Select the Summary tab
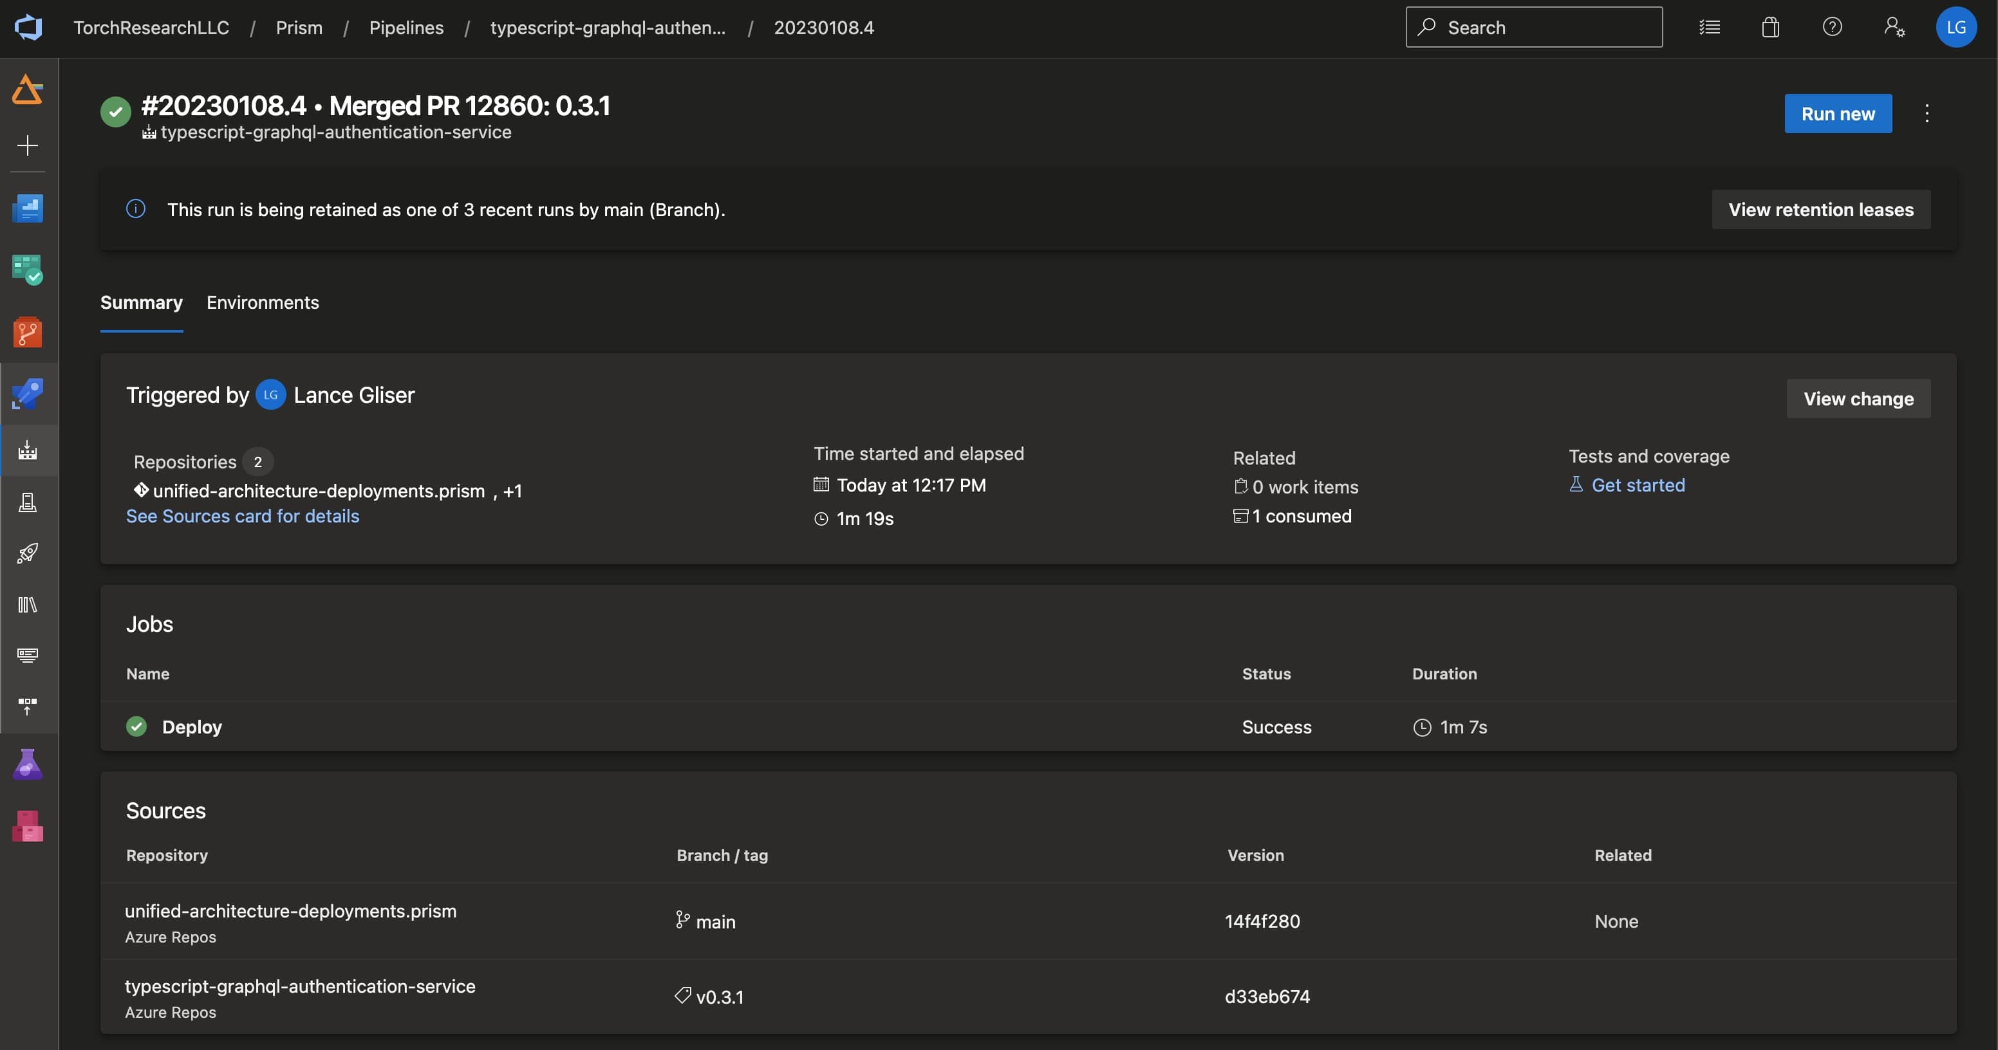1998x1050 pixels. coord(142,302)
